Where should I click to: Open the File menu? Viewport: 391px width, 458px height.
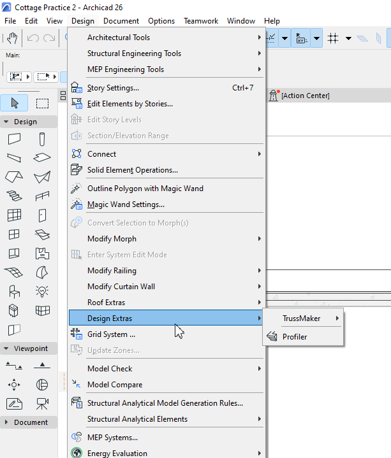tap(10, 21)
